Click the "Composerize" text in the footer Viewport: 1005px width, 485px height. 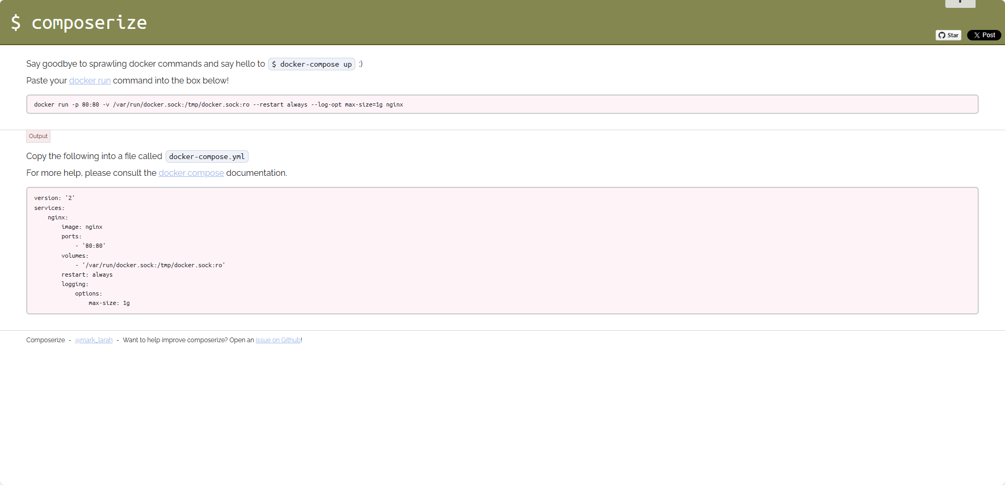point(45,340)
